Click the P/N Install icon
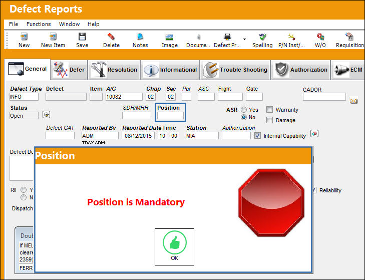365x280 pixels. [x=291, y=37]
